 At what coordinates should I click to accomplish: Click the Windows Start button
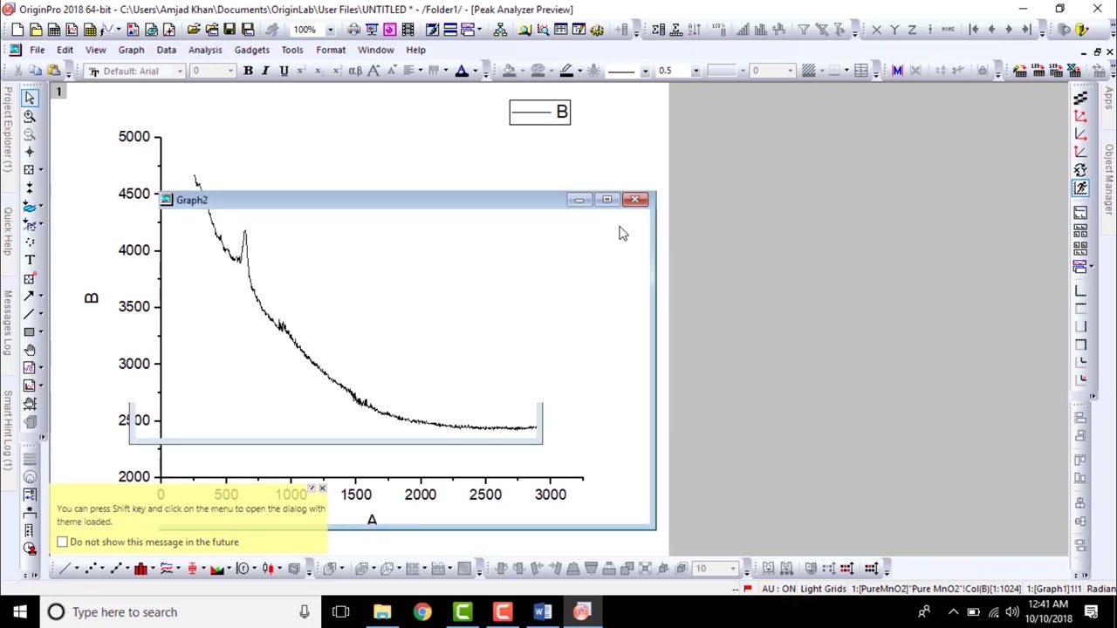coord(19,612)
